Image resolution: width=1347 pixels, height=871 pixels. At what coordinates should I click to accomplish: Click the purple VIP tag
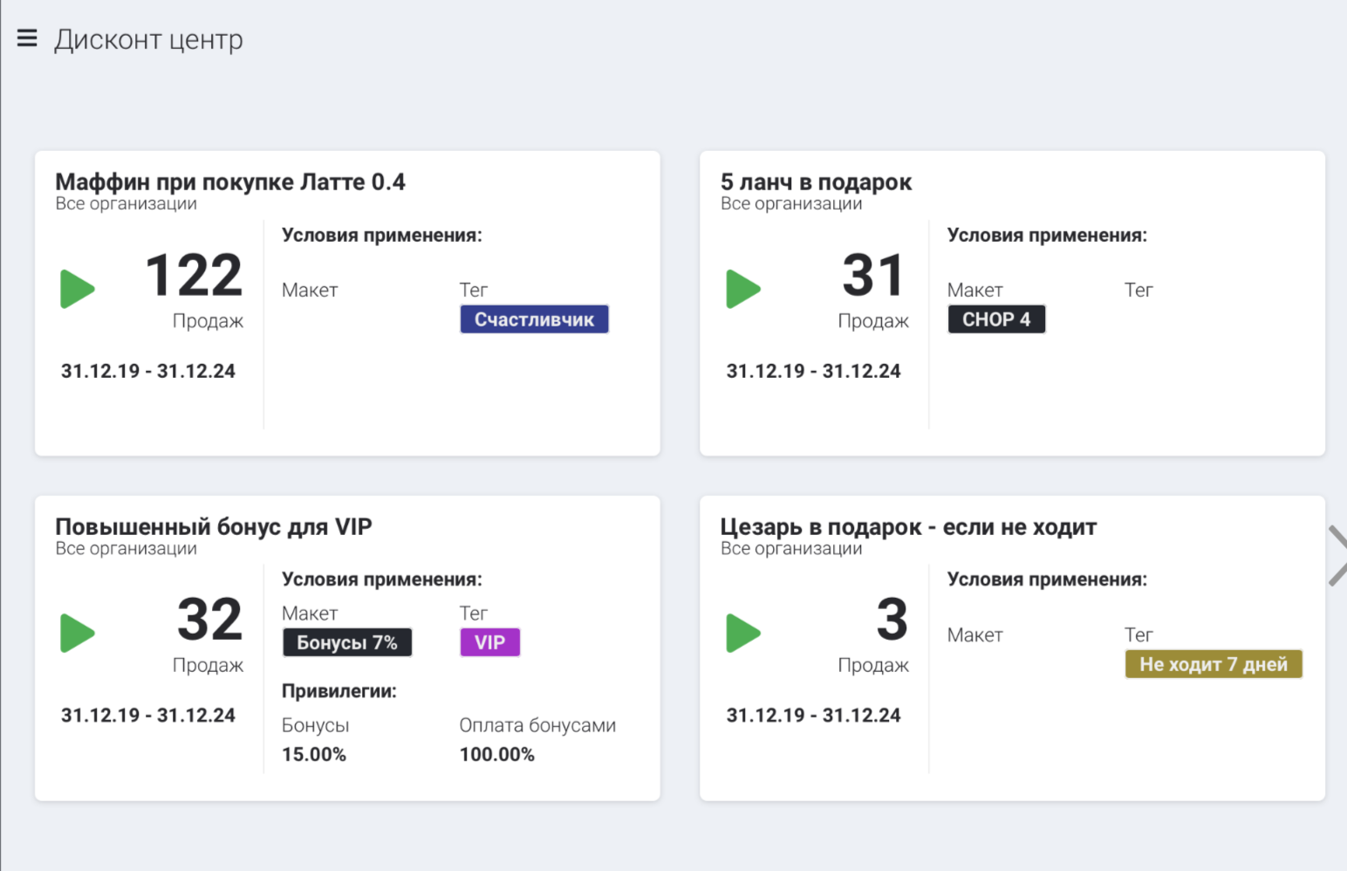pos(489,642)
